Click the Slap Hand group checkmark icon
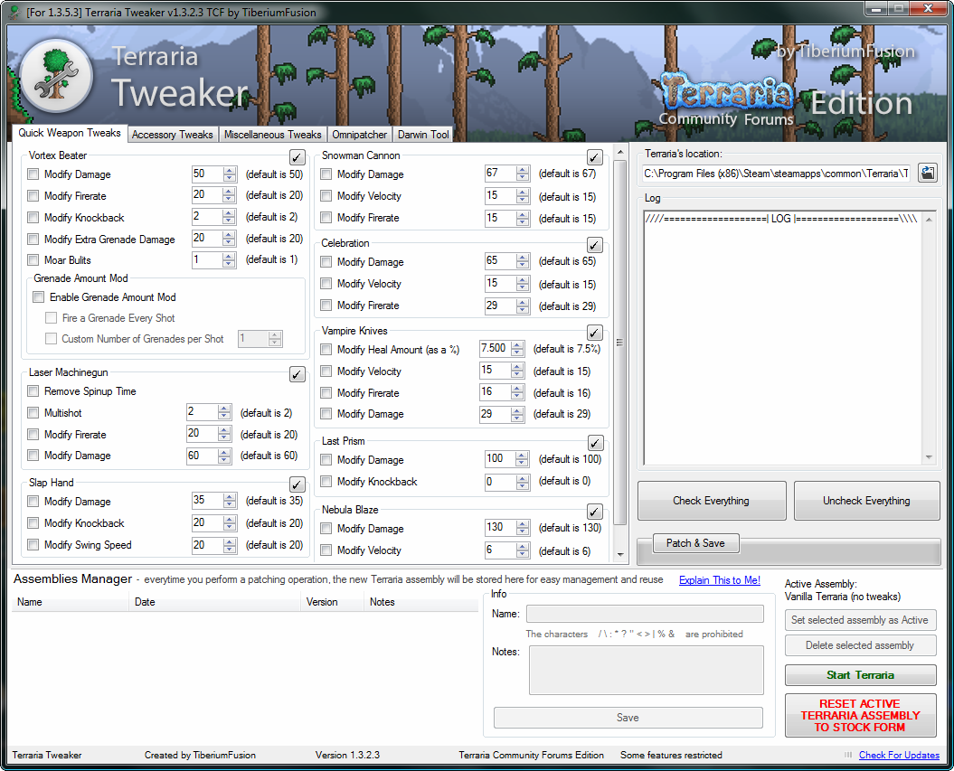This screenshot has height=771, width=954. point(297,484)
